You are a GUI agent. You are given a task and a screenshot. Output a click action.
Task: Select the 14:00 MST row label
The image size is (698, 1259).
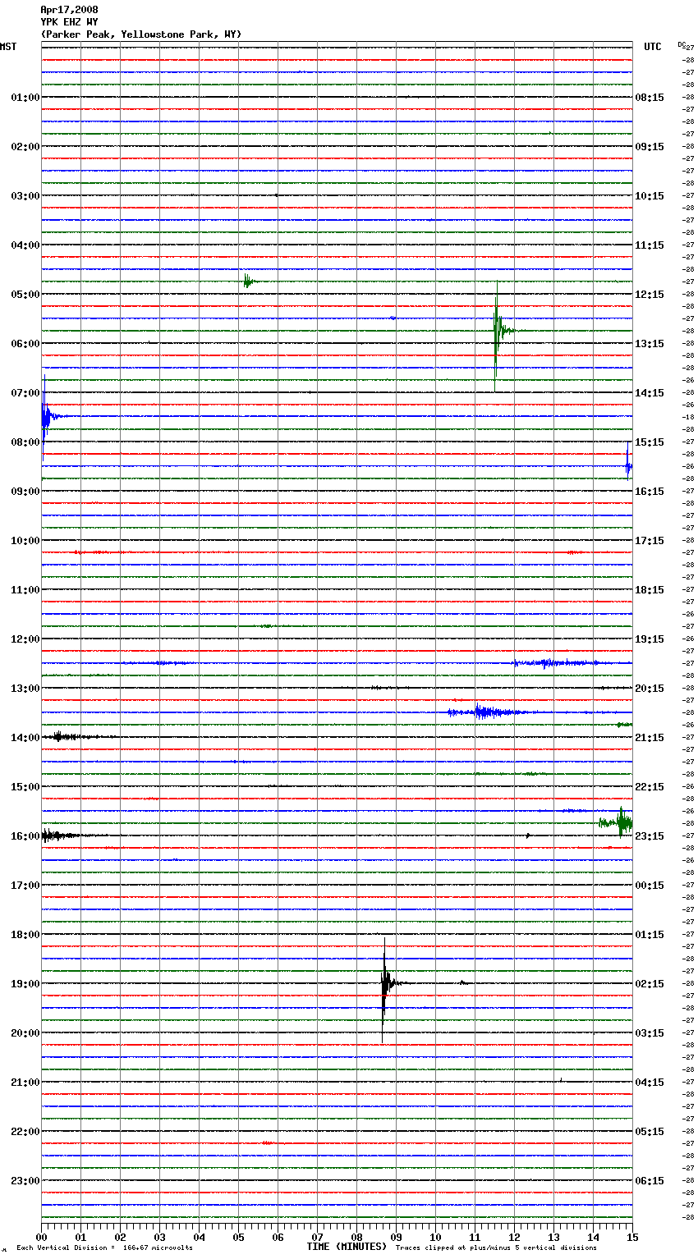click(x=25, y=738)
